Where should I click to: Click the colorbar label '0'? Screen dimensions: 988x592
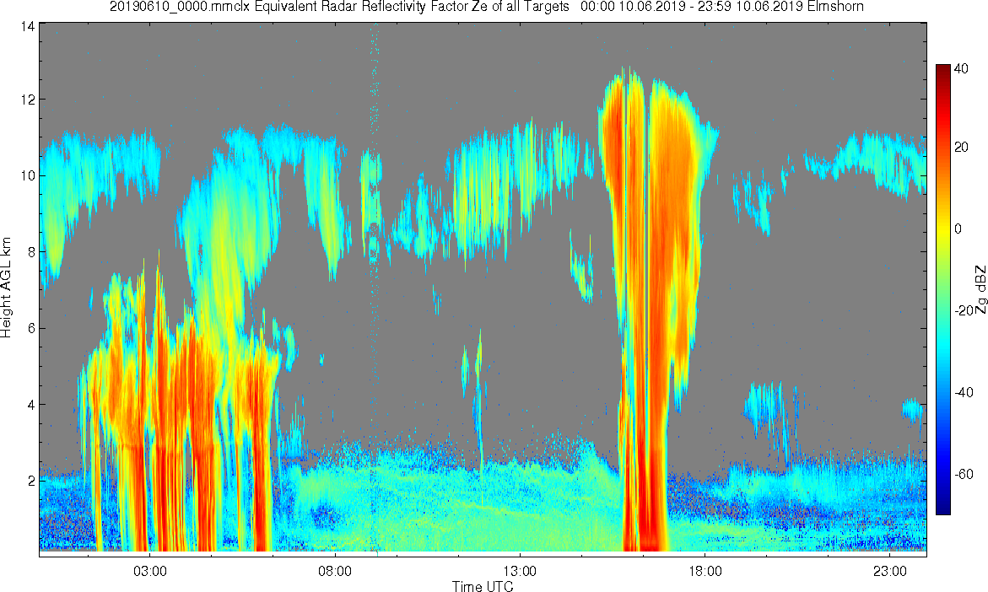958,229
